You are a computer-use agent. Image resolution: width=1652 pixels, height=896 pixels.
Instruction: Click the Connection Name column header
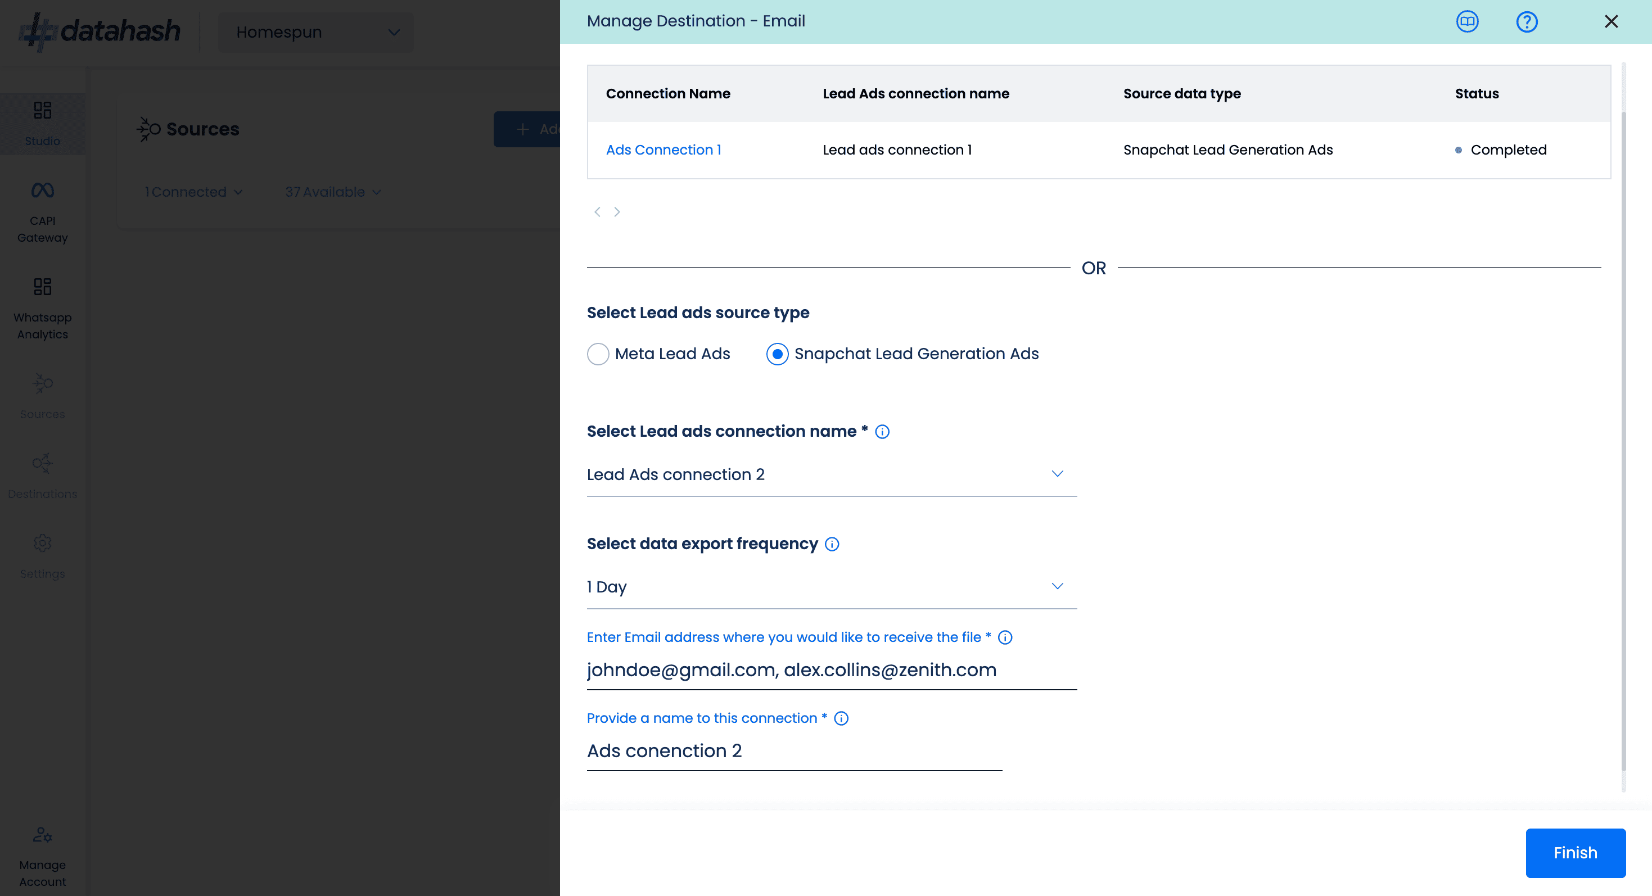(668, 93)
